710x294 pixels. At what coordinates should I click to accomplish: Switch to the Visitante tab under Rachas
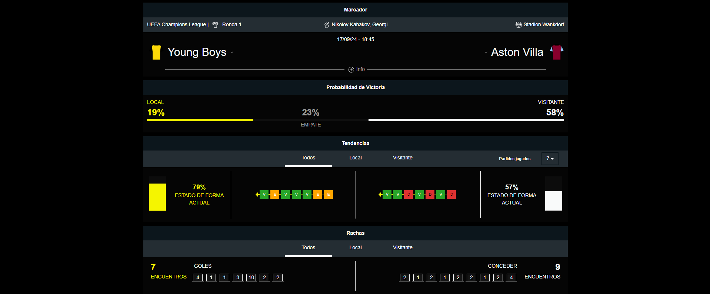point(402,248)
